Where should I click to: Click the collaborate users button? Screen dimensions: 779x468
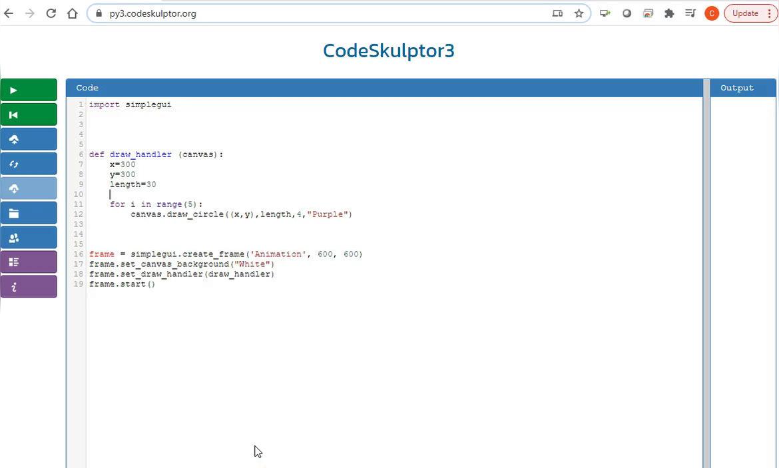click(x=28, y=238)
